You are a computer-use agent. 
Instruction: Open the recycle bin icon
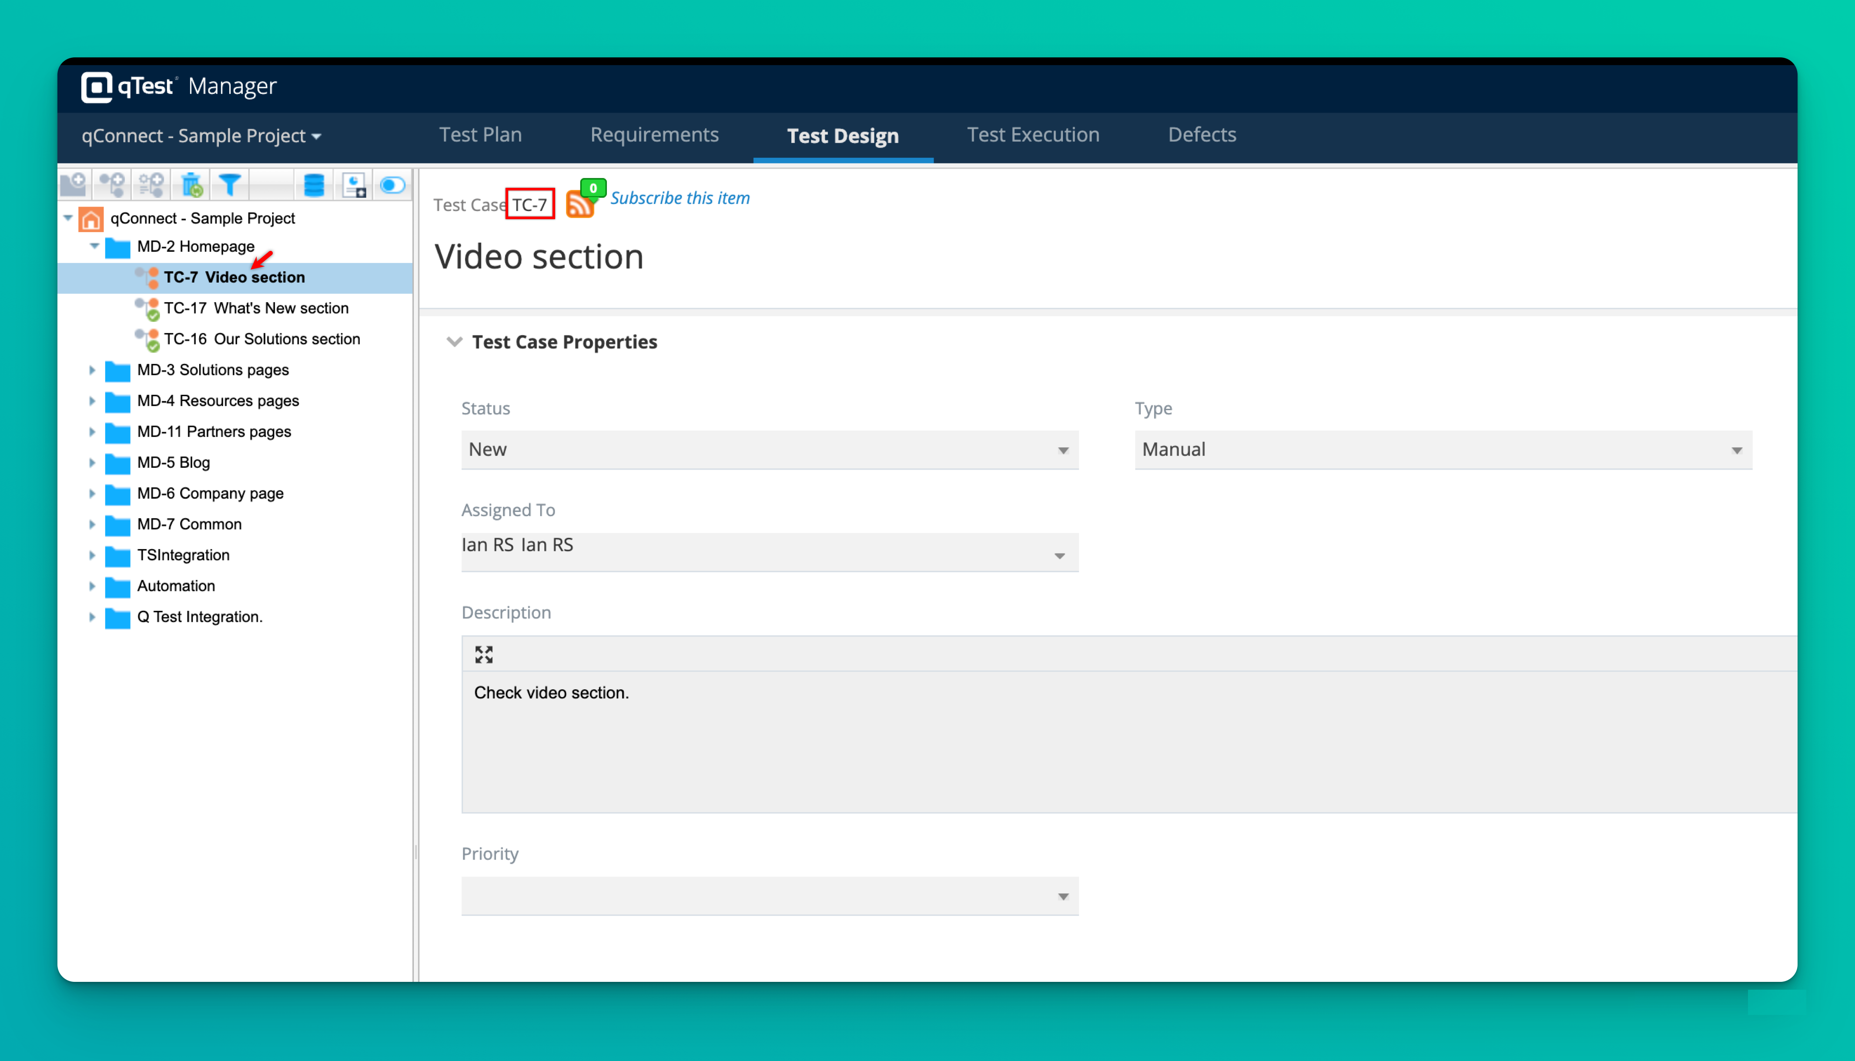192,184
